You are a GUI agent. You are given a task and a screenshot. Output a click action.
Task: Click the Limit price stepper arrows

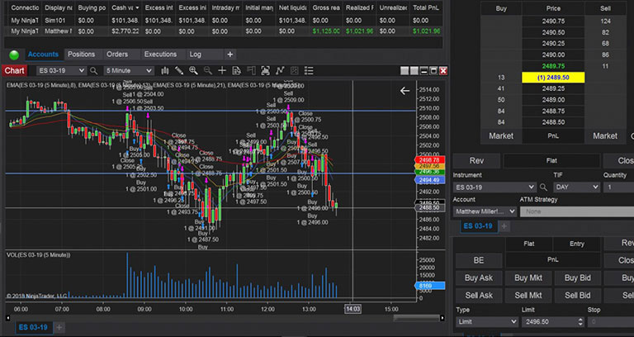[x=580, y=322]
